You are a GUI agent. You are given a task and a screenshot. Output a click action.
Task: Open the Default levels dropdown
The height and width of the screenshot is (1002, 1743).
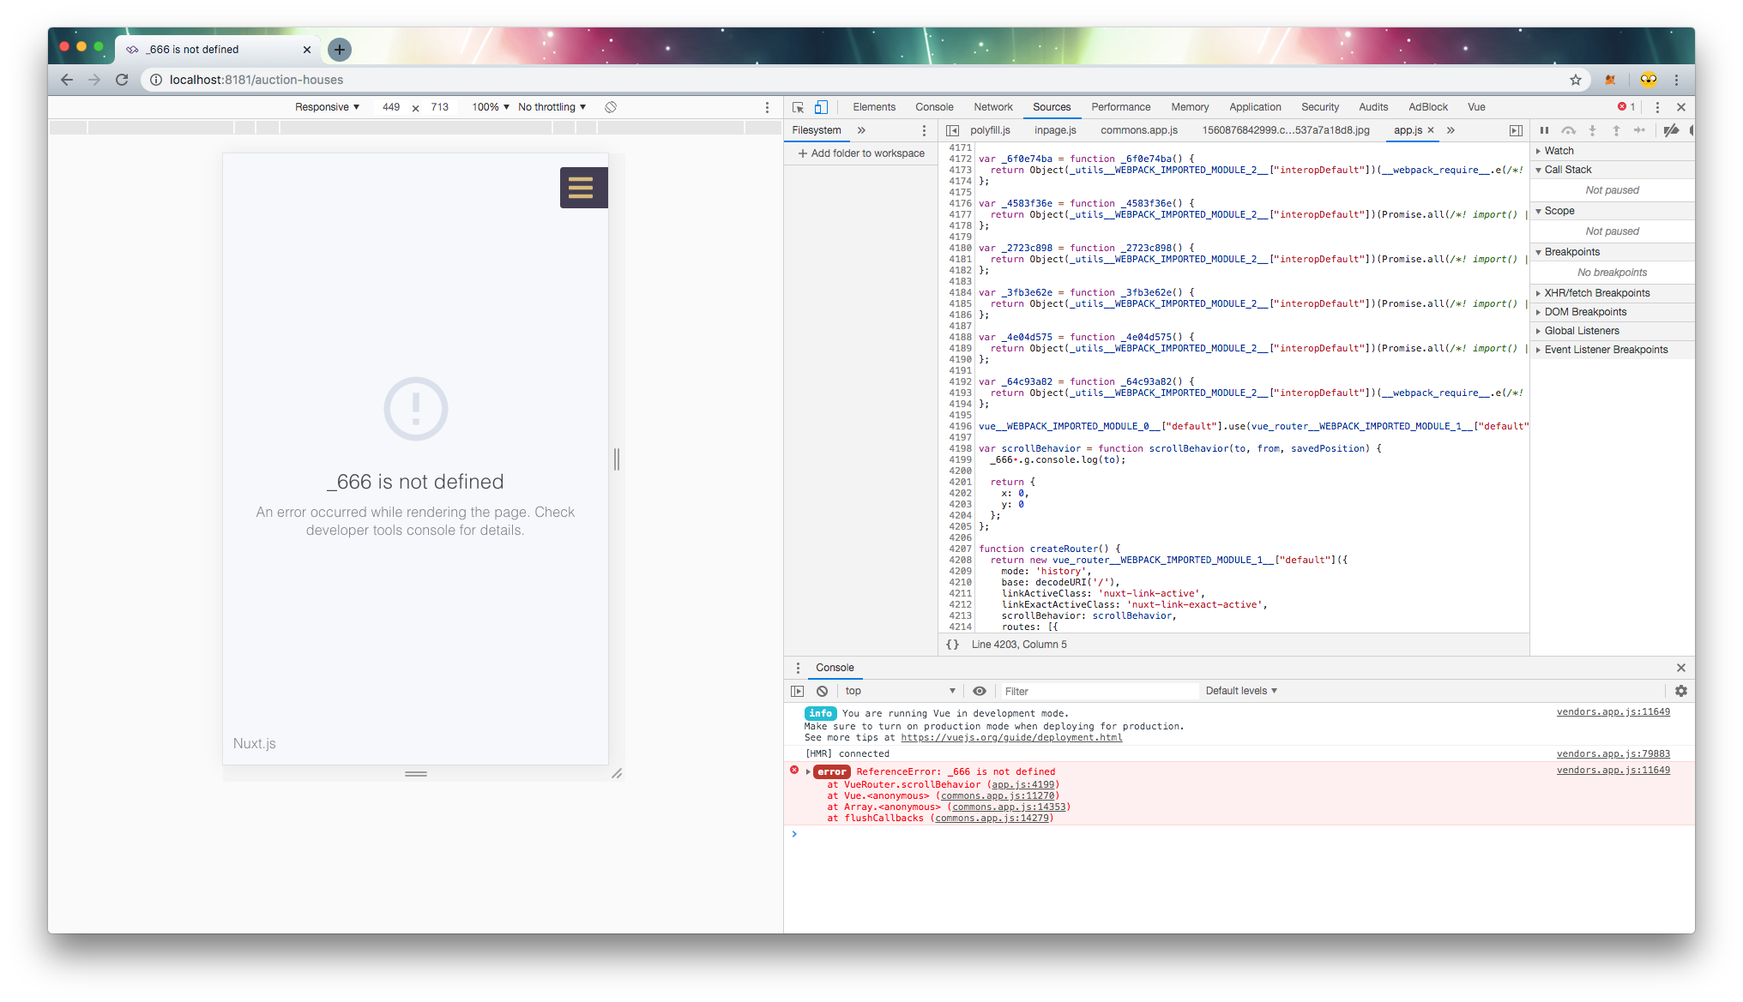[1240, 691]
